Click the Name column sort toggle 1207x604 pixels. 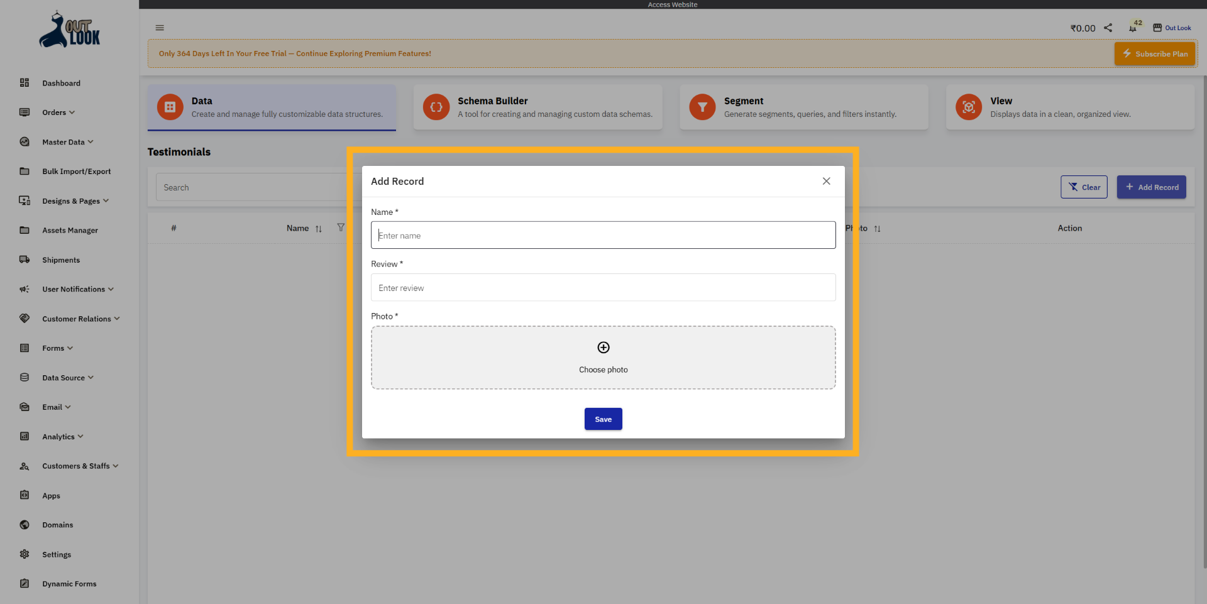click(319, 229)
